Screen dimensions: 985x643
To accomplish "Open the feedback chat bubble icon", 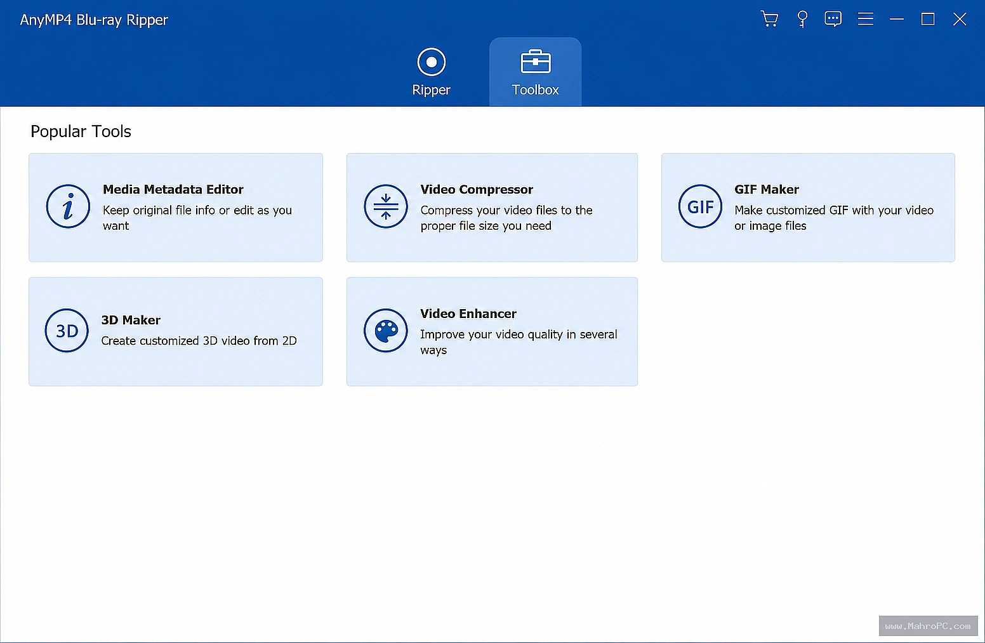I will click(833, 19).
